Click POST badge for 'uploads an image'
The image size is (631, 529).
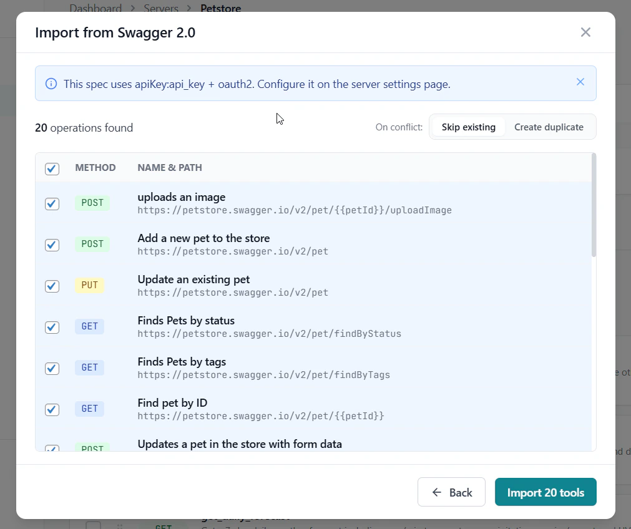pyautogui.click(x=92, y=203)
